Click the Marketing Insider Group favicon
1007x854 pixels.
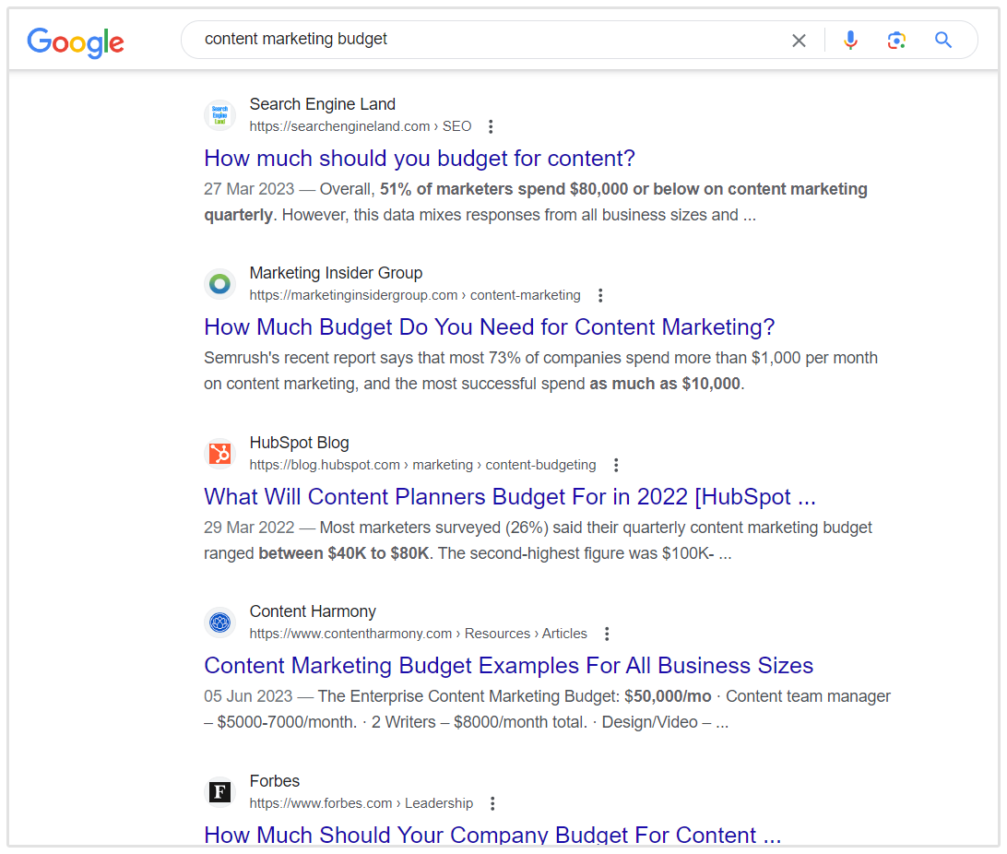pos(219,284)
